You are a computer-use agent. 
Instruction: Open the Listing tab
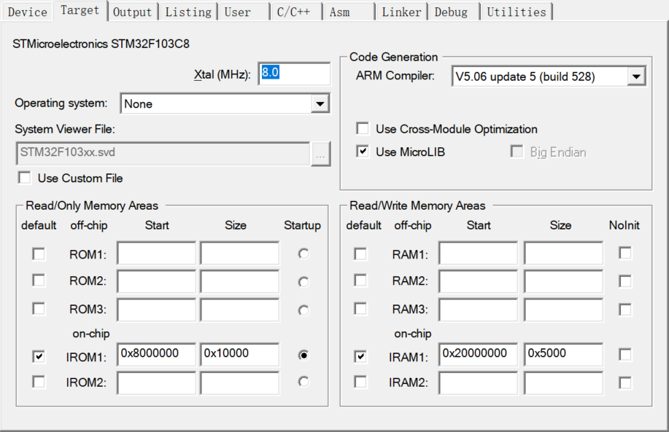[188, 12]
